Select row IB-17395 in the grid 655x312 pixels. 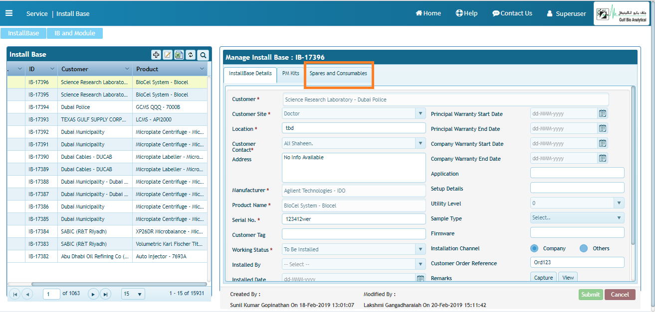[x=107, y=95]
